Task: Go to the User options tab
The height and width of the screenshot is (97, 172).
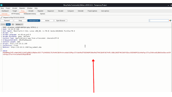Action: click(105, 11)
